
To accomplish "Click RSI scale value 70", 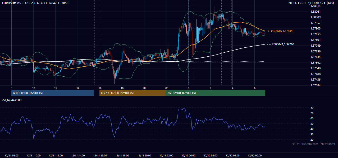I will point(312,113).
